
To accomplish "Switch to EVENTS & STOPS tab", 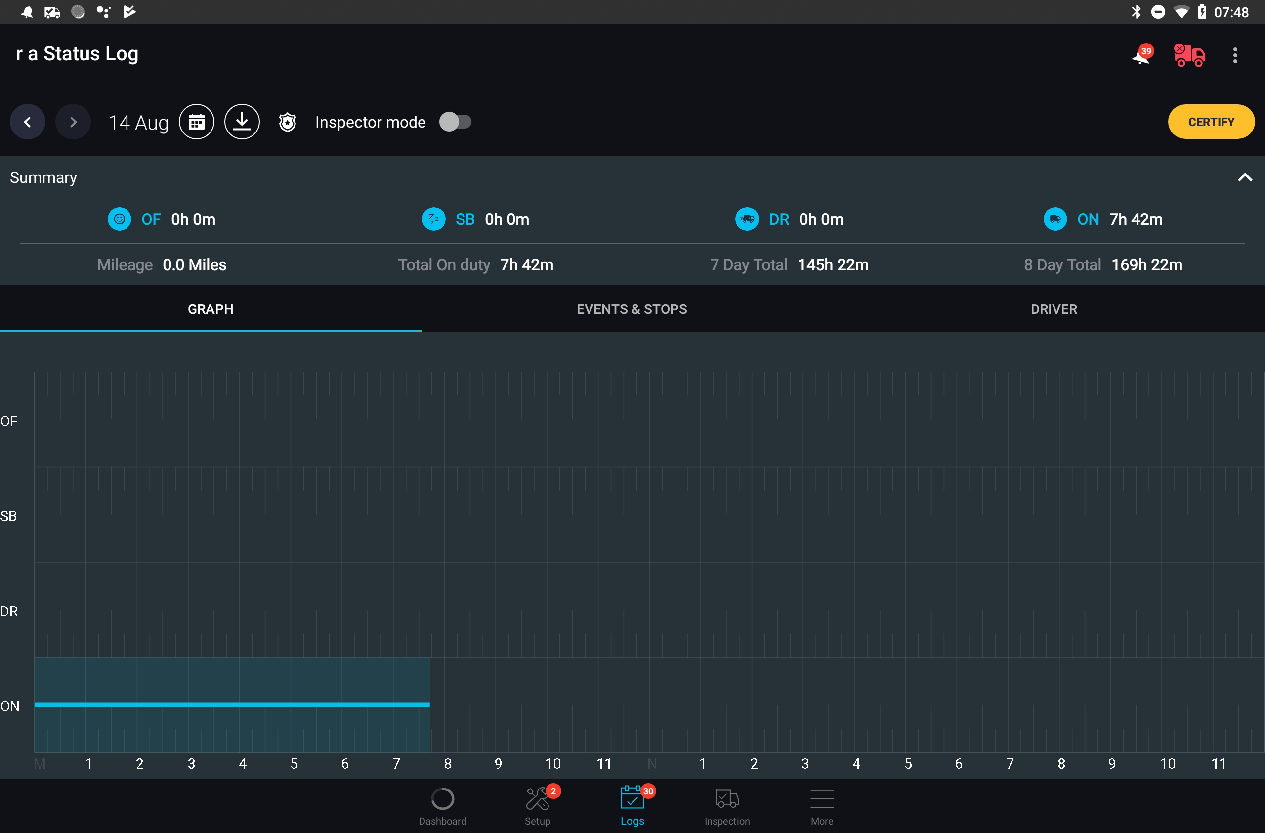I will pos(632,309).
